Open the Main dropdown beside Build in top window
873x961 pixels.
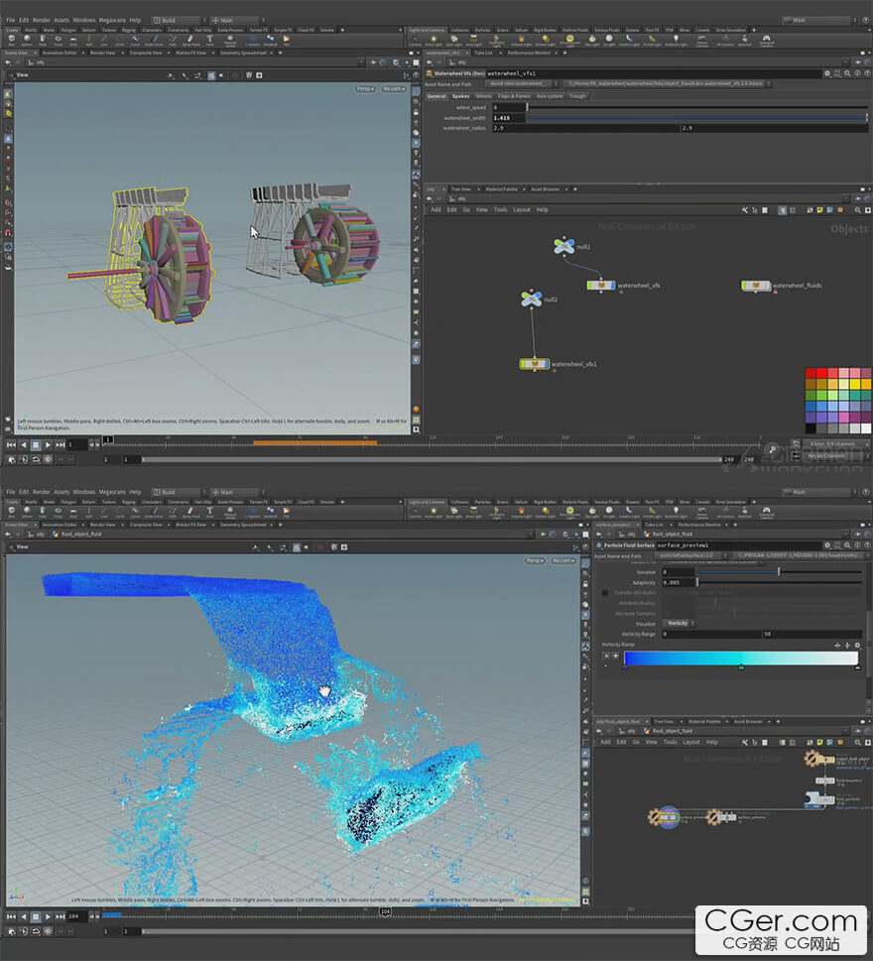pos(236,20)
